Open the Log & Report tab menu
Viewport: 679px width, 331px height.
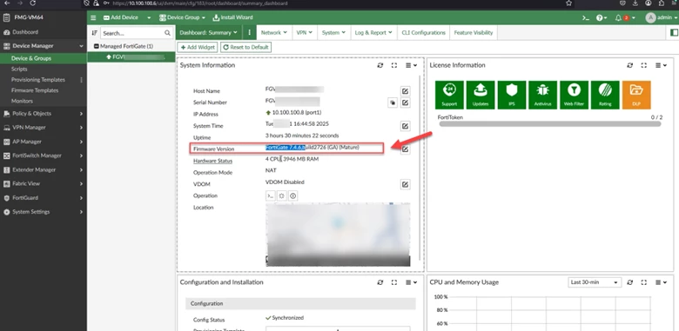[373, 32]
